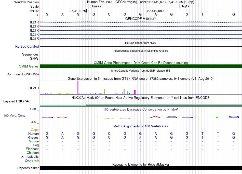Click the hg19 label beside the scale bar

point(186,6)
